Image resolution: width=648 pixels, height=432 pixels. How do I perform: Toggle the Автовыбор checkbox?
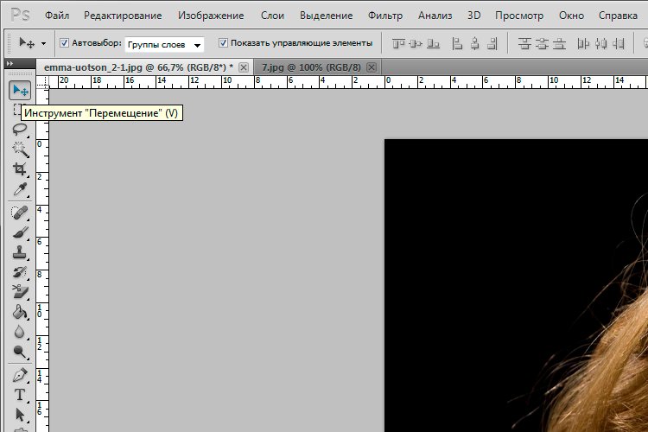pos(65,43)
